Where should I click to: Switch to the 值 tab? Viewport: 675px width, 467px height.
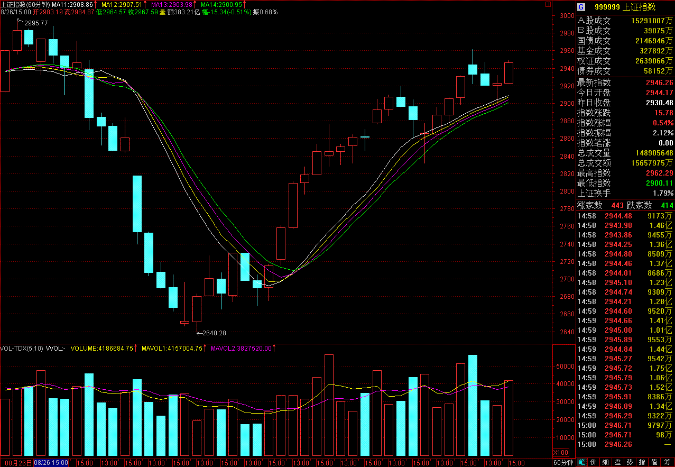[x=654, y=462]
